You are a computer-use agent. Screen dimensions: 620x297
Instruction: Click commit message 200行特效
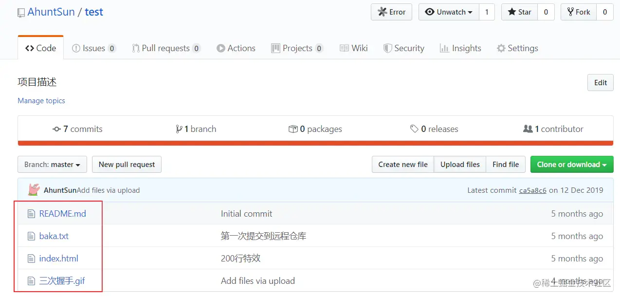[241, 259]
